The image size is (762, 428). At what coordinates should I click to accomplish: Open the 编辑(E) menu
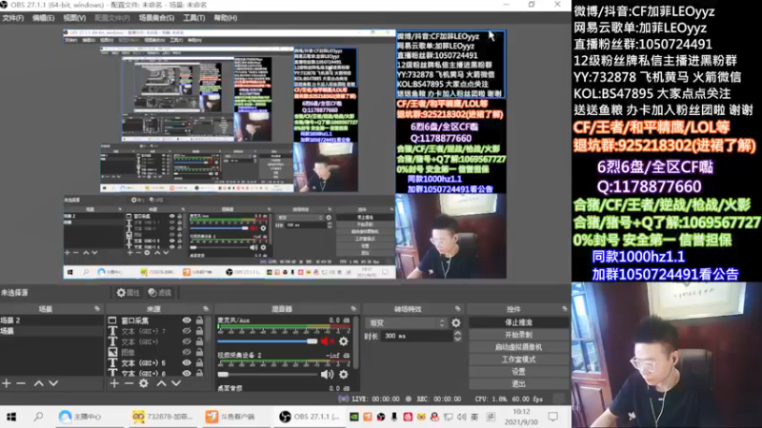[x=43, y=18]
